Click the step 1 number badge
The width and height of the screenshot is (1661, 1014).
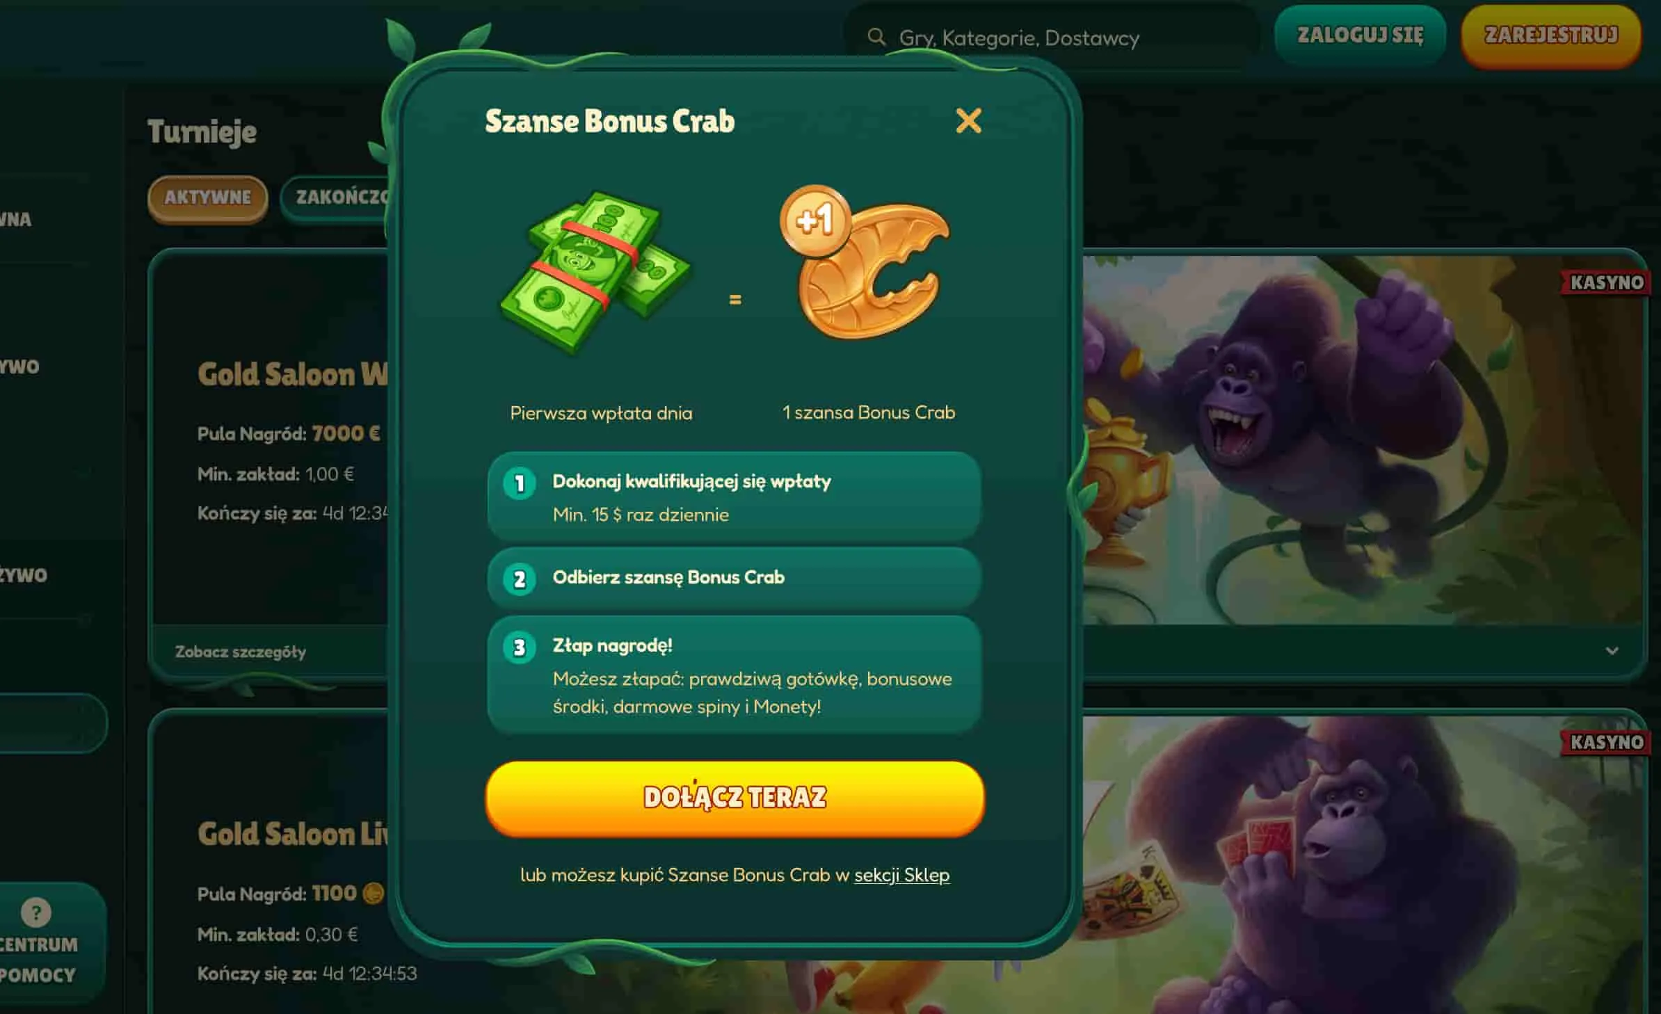[520, 483]
